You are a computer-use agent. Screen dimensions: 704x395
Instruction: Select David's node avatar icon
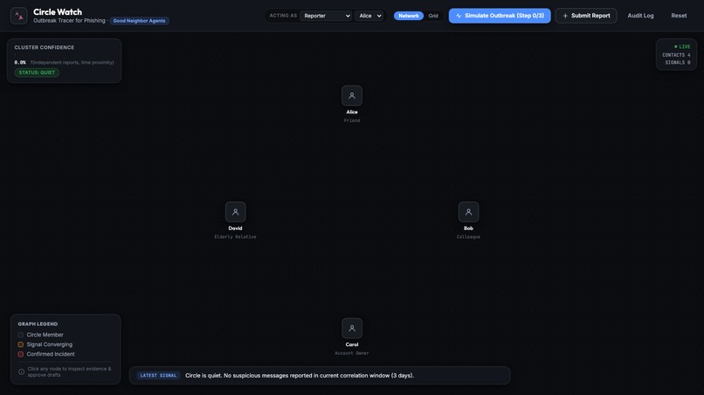point(235,212)
